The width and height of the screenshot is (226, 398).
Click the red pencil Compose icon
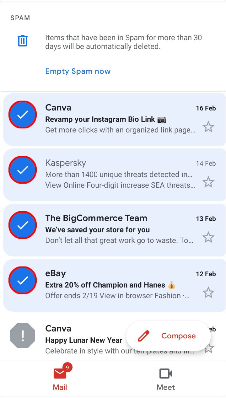(143, 336)
